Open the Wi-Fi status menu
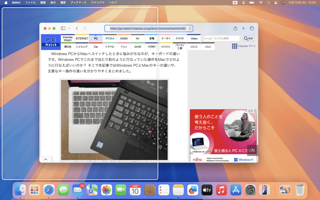Viewport: 320px width, 200px height. pyautogui.click(x=261, y=3)
